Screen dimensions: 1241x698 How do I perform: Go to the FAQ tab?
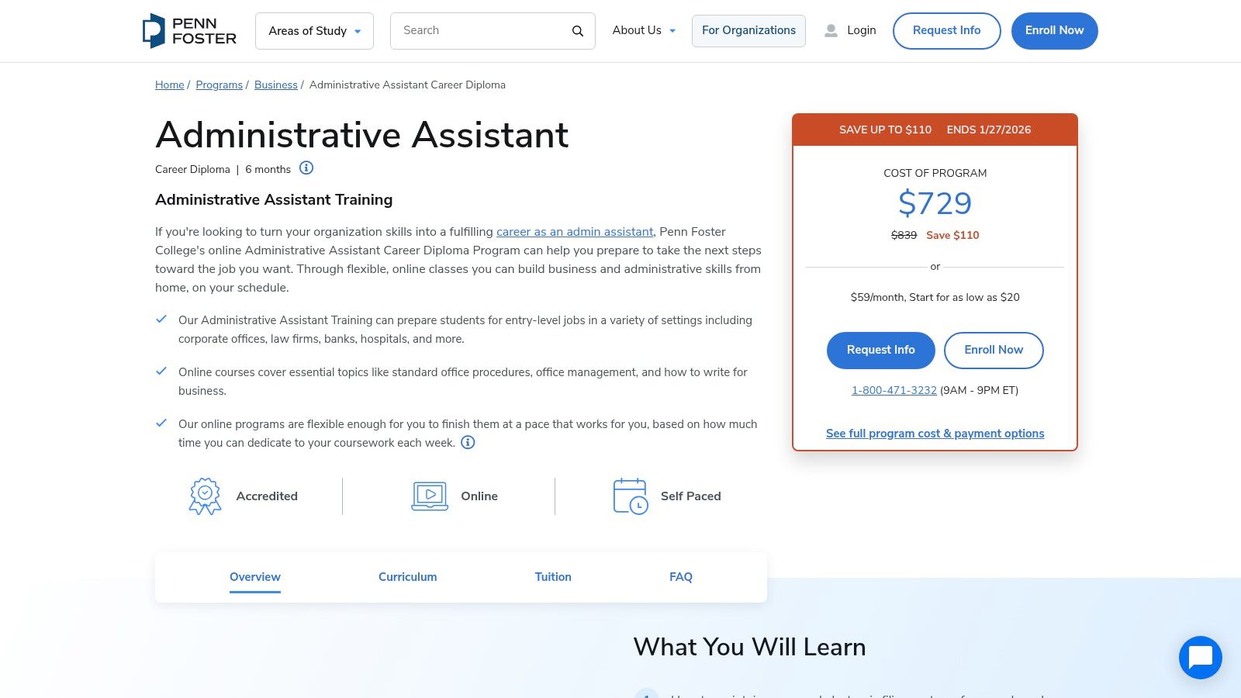point(681,577)
